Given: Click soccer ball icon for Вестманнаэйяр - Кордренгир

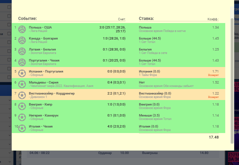Looking at the screenshot, I should pyautogui.click(x=22, y=95).
